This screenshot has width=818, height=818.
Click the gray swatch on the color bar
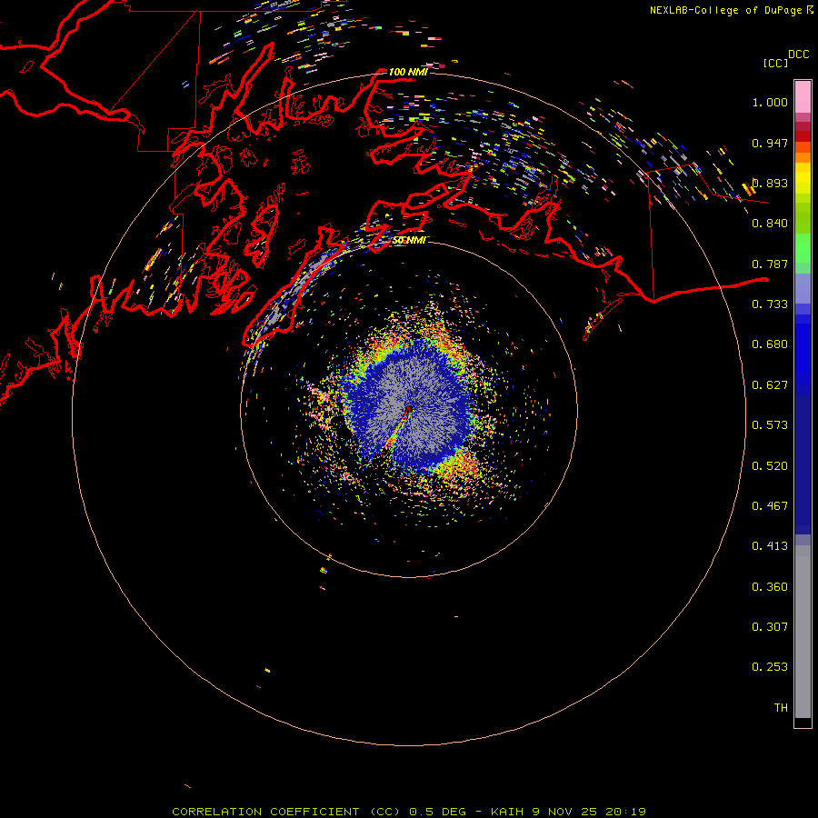tap(803, 632)
